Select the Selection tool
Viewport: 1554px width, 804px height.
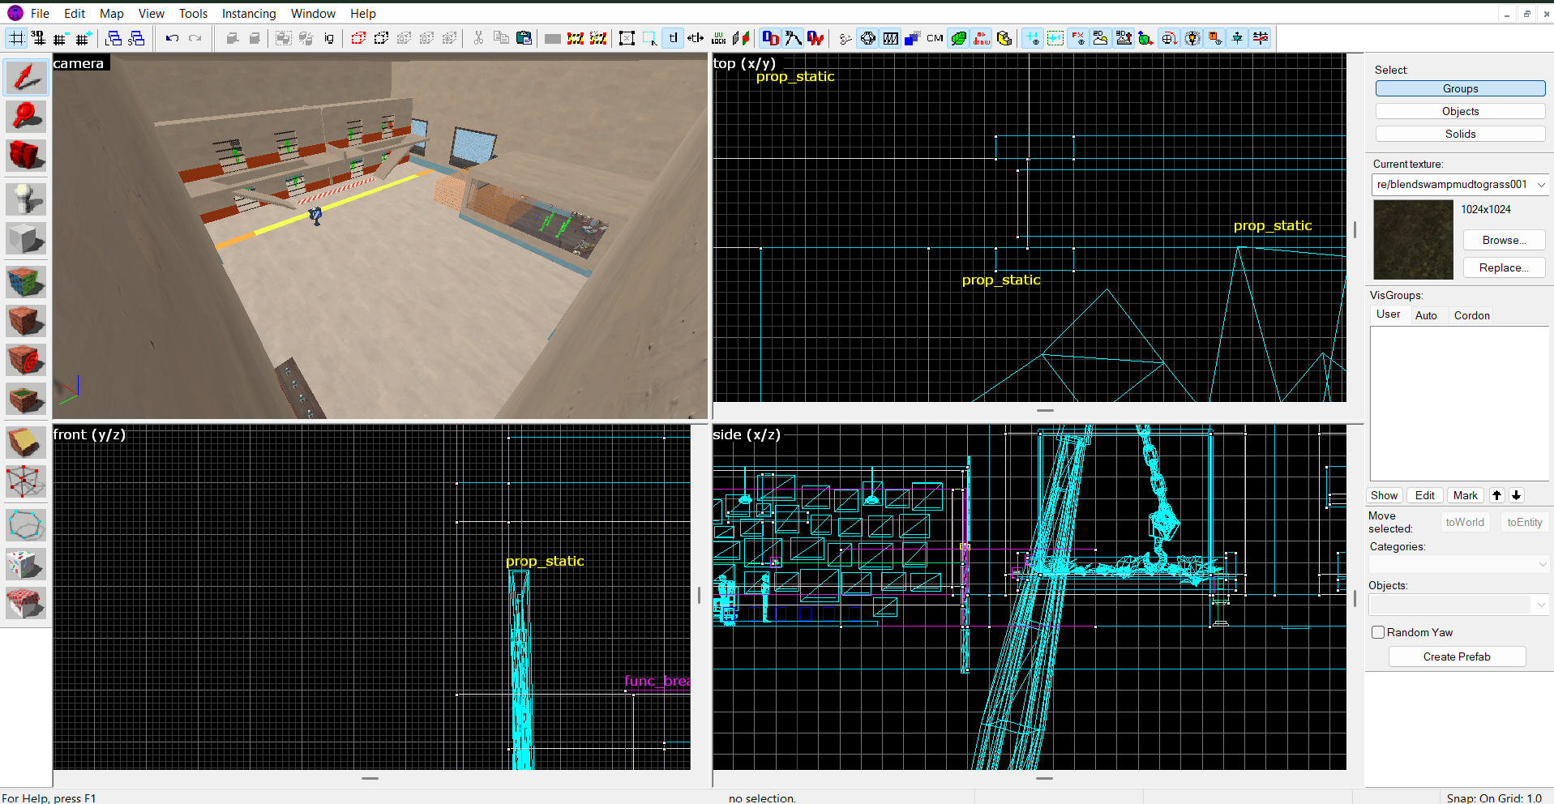pos(25,77)
